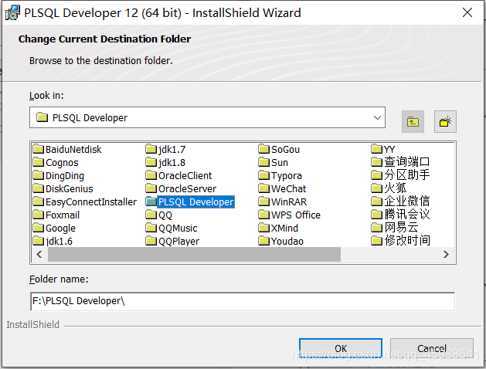The height and width of the screenshot is (369, 486).
Task: Click the right scroll arrow of folder list
Action: (446, 255)
